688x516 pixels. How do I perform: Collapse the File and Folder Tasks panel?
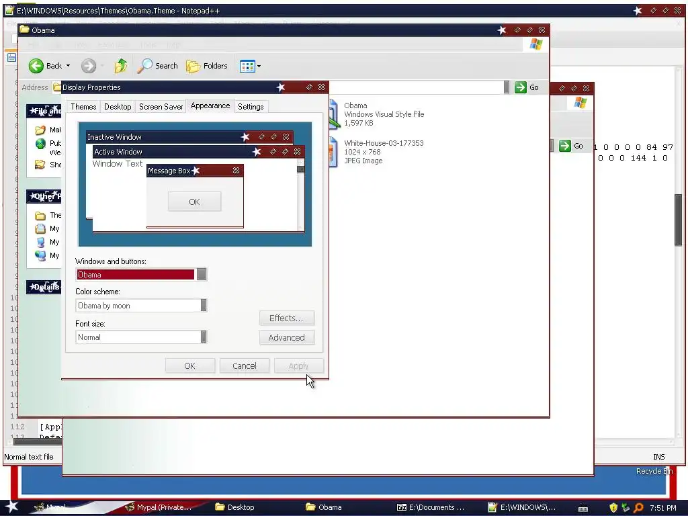point(44,111)
